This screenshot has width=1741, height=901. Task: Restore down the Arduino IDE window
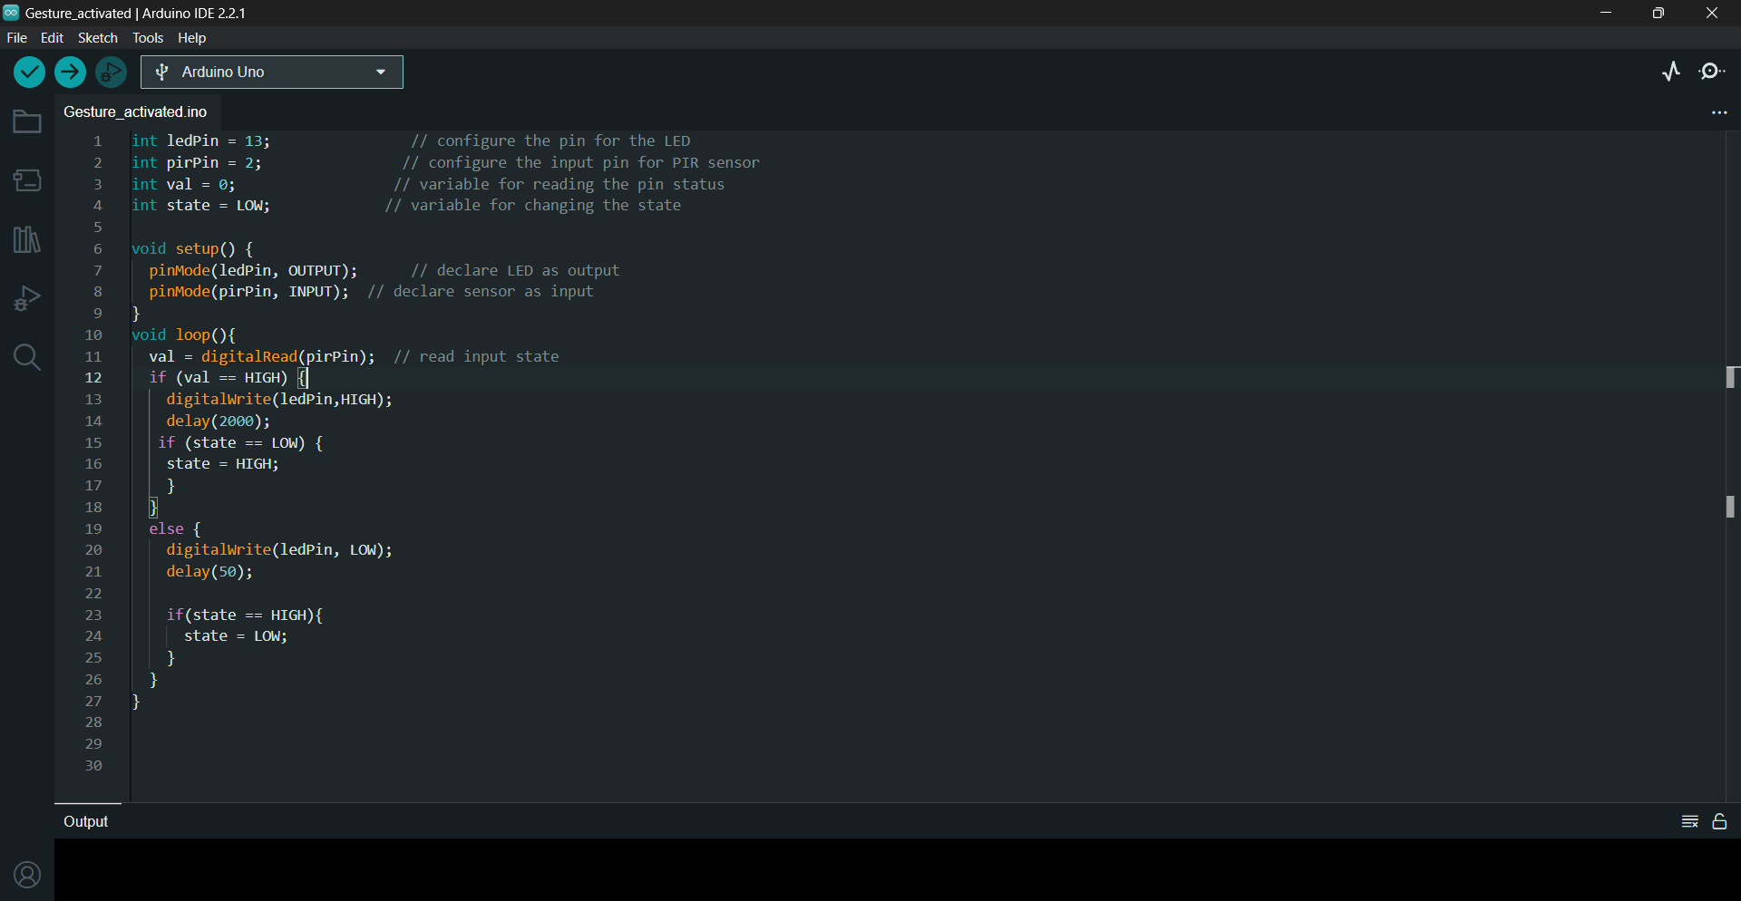(1658, 13)
